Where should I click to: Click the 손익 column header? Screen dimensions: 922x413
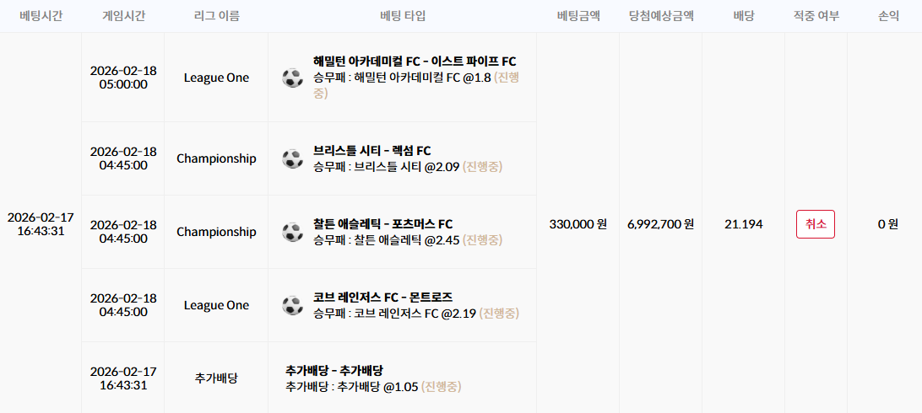point(888,16)
